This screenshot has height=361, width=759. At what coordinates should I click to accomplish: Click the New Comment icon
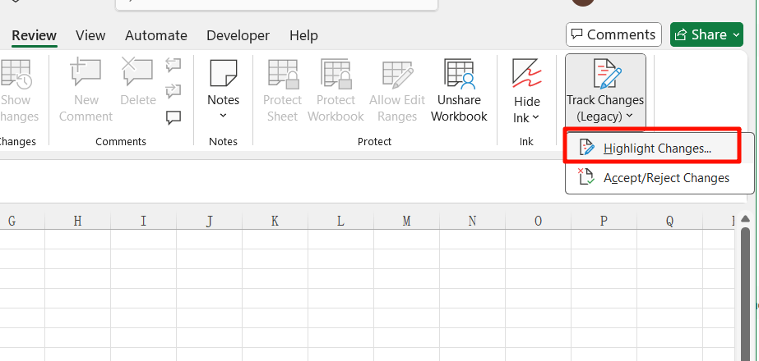coord(86,72)
